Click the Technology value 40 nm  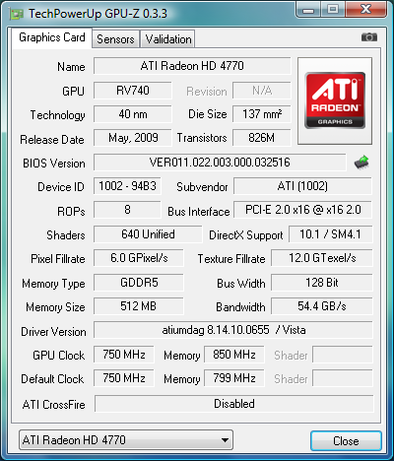[133, 114]
